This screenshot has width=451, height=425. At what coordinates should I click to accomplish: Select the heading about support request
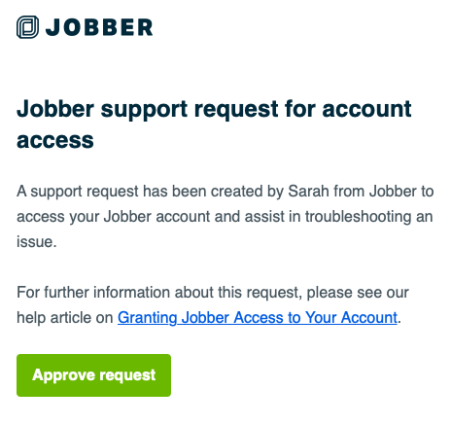[x=214, y=124]
